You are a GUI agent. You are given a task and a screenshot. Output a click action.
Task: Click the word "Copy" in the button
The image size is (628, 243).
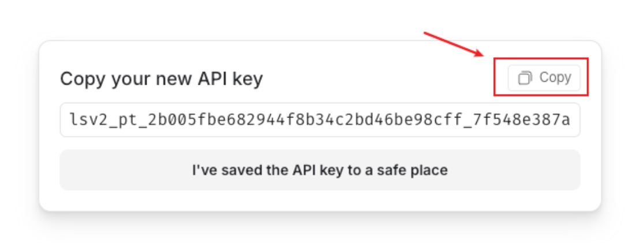point(555,78)
